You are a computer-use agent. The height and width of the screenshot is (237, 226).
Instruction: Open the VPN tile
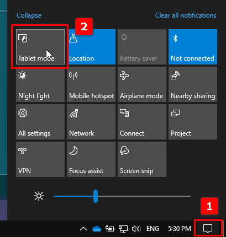(x=40, y=159)
